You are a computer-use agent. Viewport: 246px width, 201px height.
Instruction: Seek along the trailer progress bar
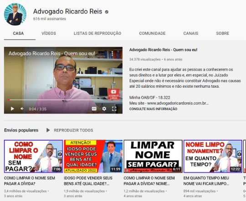click(63, 100)
